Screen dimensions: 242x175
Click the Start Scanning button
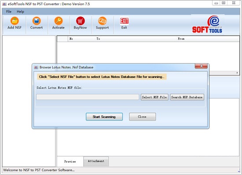[104, 117]
